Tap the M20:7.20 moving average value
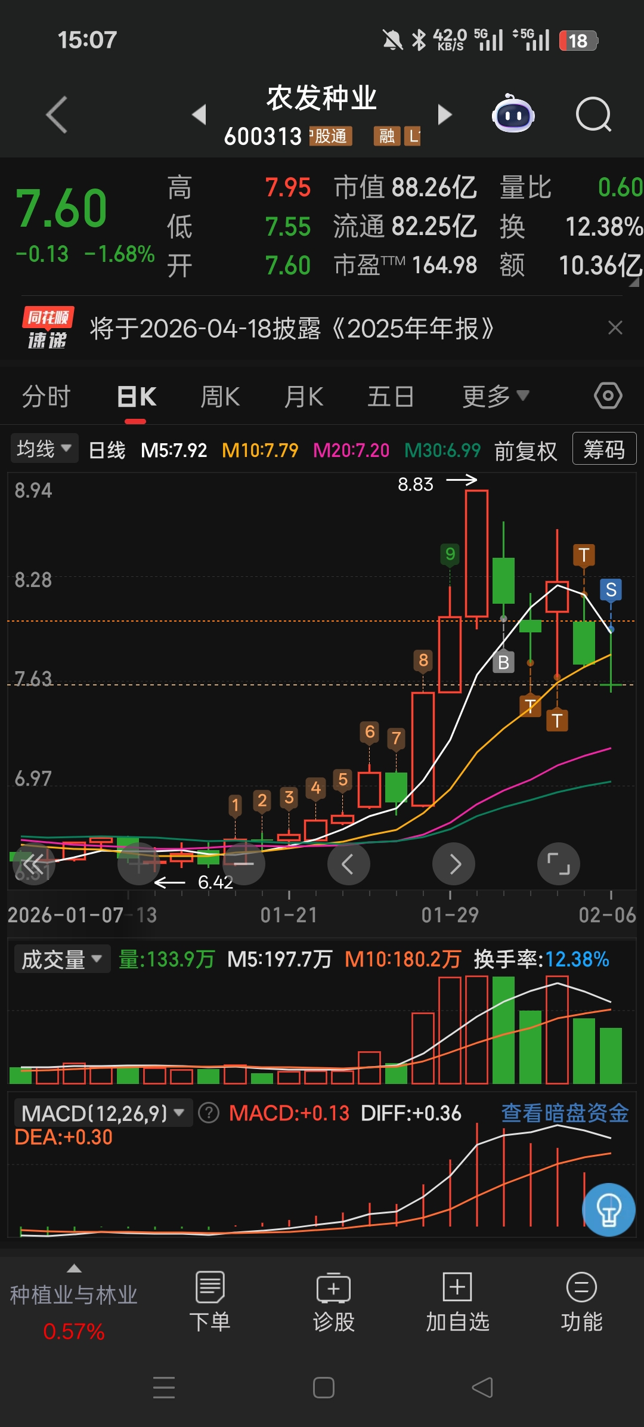The width and height of the screenshot is (644, 1427). [351, 450]
